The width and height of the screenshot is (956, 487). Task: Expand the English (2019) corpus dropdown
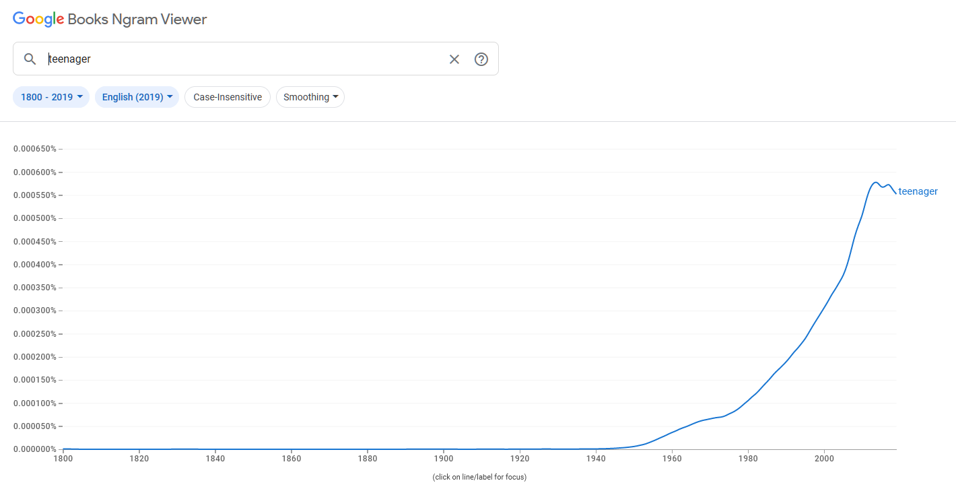click(x=137, y=97)
